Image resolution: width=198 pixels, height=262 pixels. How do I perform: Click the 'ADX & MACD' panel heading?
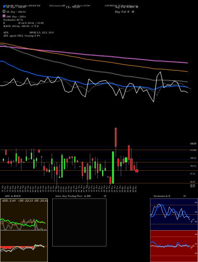tap(13, 196)
